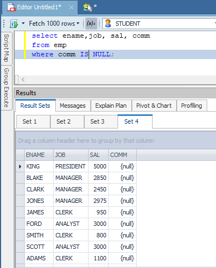Click the COMM column header

[122, 155]
